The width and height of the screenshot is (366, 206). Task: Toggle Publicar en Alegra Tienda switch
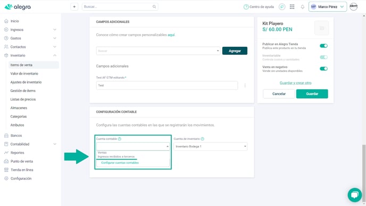point(323,46)
